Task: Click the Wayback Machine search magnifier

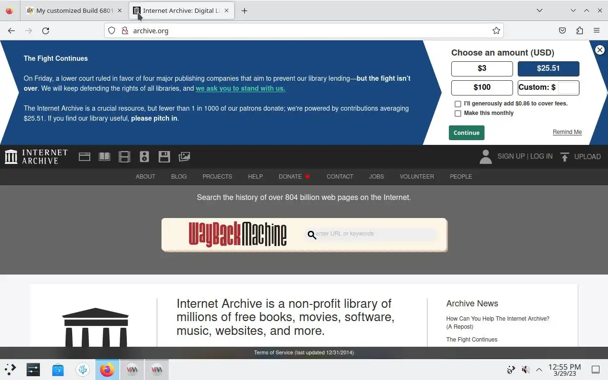Action: pos(312,235)
